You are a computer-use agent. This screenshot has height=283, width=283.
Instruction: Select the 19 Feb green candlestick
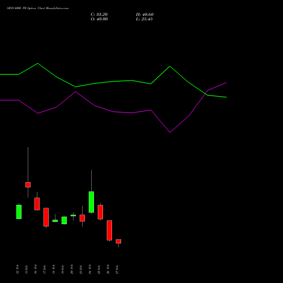click(x=64, y=220)
